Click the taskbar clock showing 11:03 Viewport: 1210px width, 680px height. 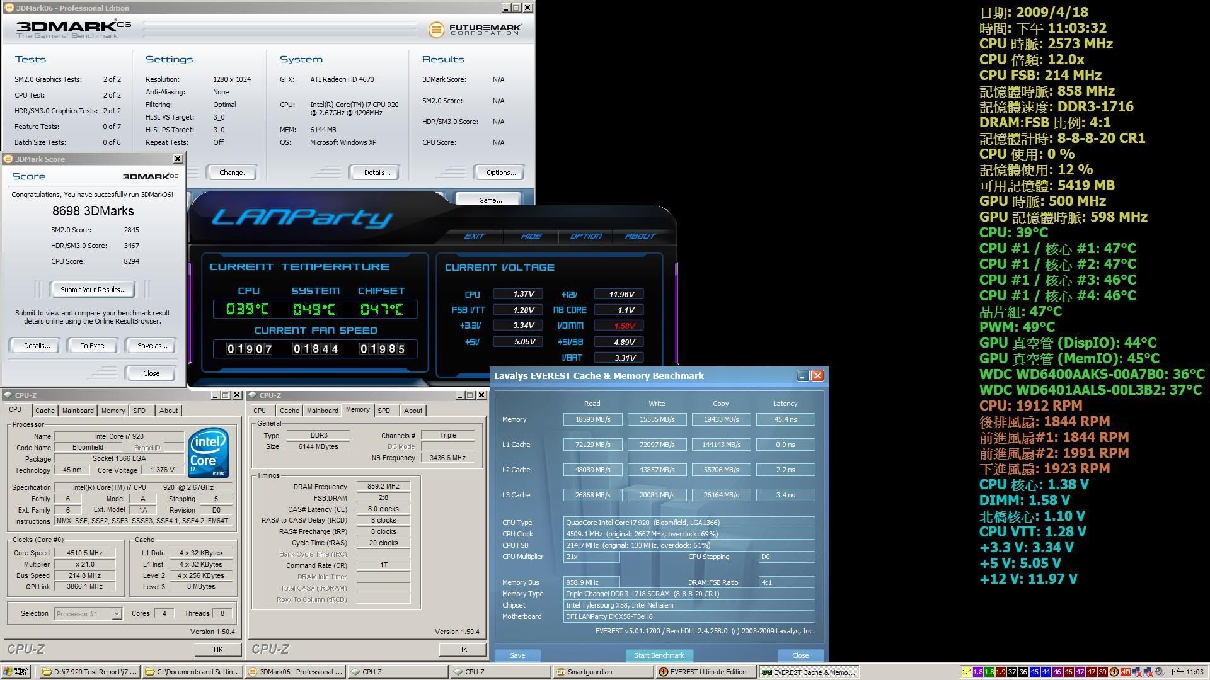click(1185, 672)
